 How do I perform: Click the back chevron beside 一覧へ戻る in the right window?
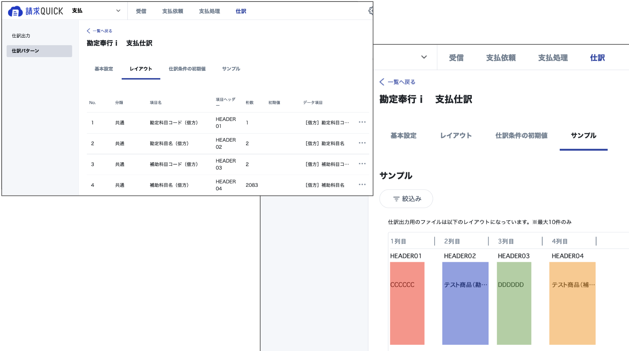(x=382, y=82)
